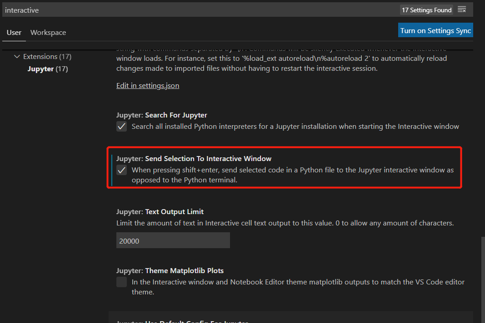485x323 pixels.
Task: Click the Jupyter: Search For Jupyter title
Action: 161,115
